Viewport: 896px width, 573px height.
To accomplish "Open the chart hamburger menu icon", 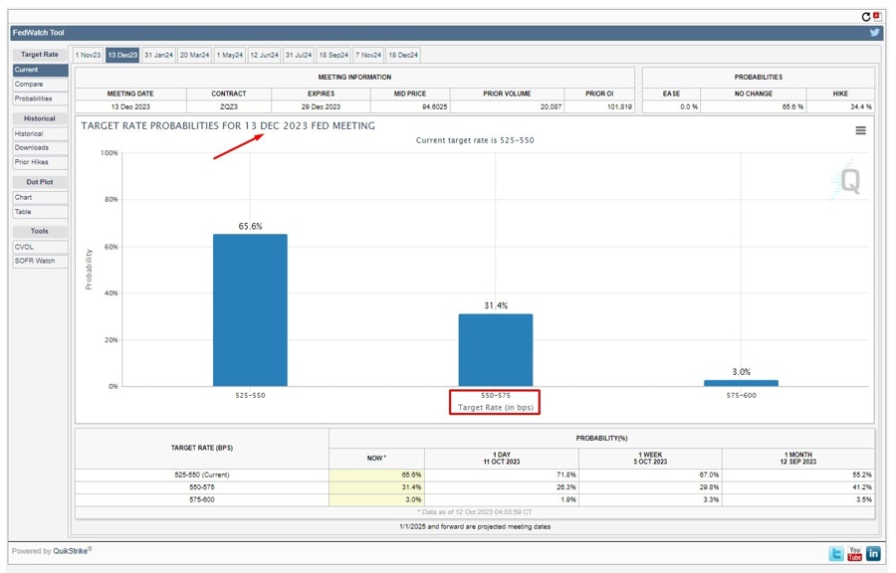I will (x=860, y=130).
